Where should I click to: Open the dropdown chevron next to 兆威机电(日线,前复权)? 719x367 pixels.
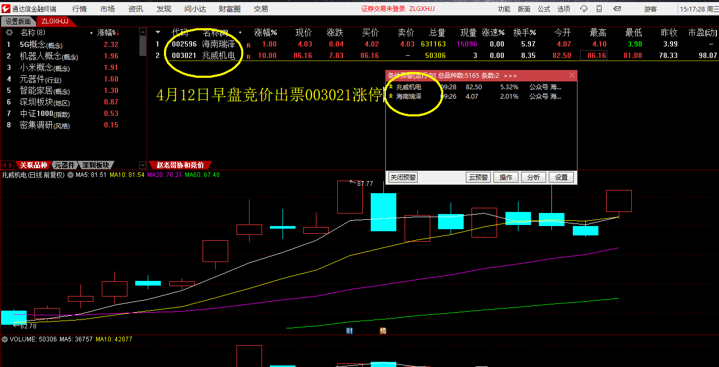[70, 175]
